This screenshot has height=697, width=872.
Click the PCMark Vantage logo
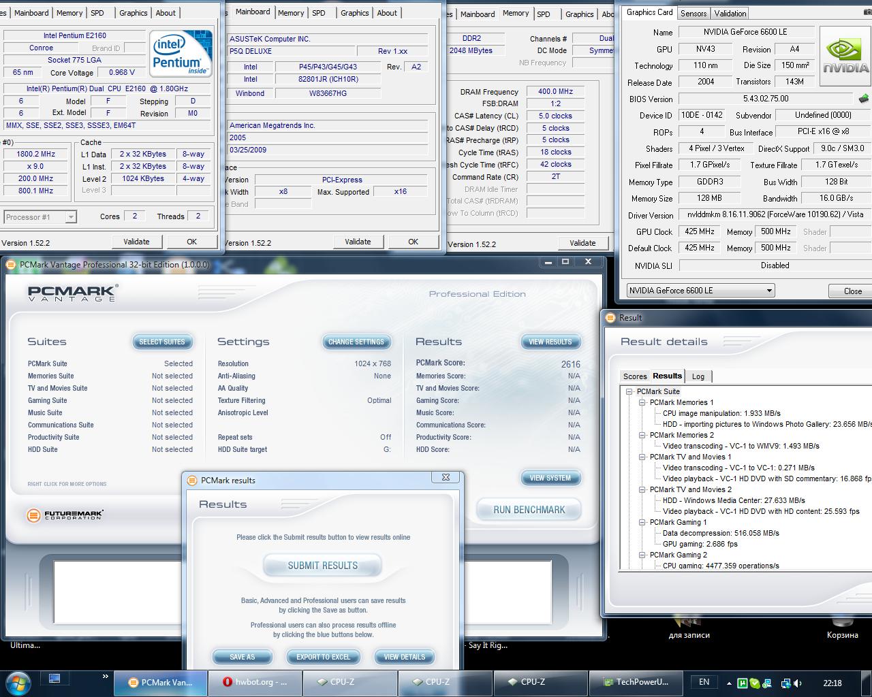[x=73, y=293]
